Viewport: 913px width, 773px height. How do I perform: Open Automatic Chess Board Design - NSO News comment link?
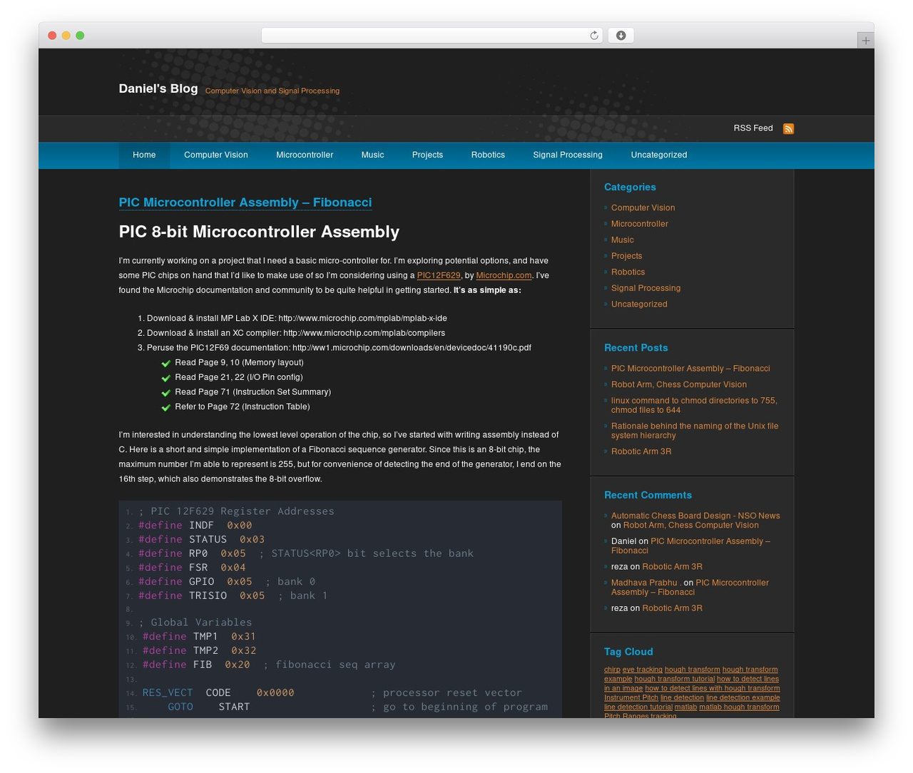[x=695, y=516]
